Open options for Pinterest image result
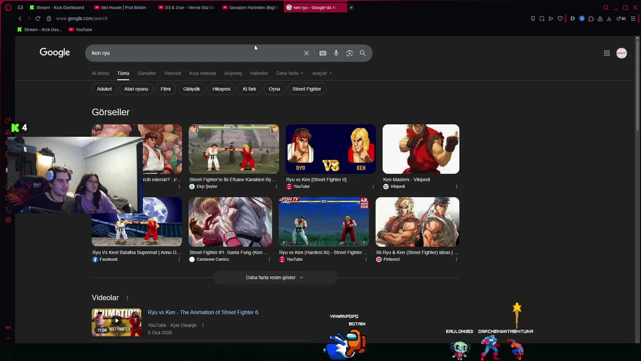641x361 pixels. click(456, 259)
